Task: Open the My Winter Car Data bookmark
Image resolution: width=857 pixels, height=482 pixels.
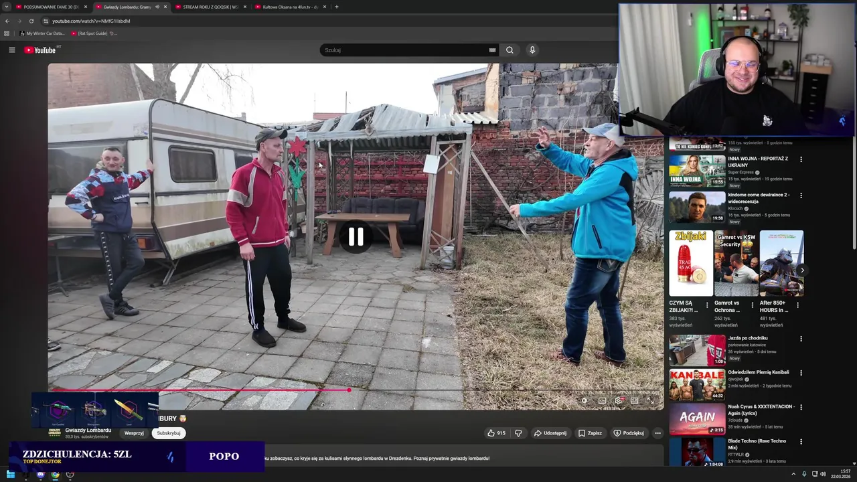Action: (42, 33)
